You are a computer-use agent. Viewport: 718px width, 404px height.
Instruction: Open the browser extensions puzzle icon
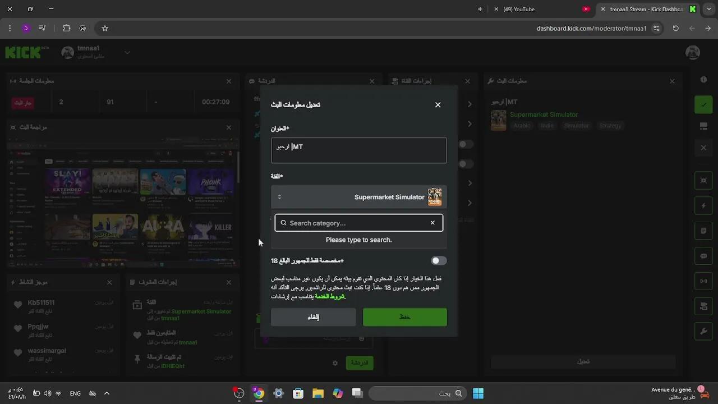tap(66, 28)
